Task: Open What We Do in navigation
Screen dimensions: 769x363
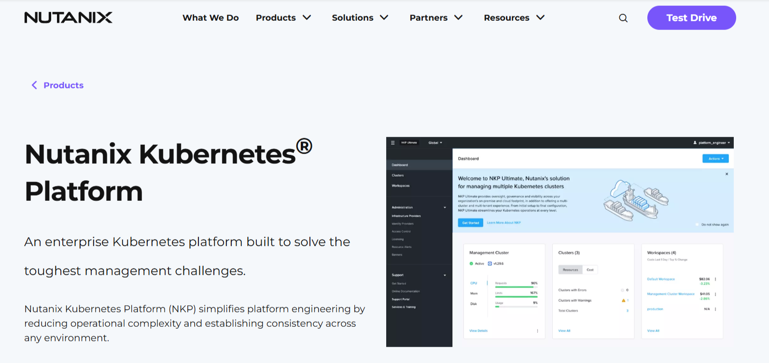Action: tap(210, 18)
